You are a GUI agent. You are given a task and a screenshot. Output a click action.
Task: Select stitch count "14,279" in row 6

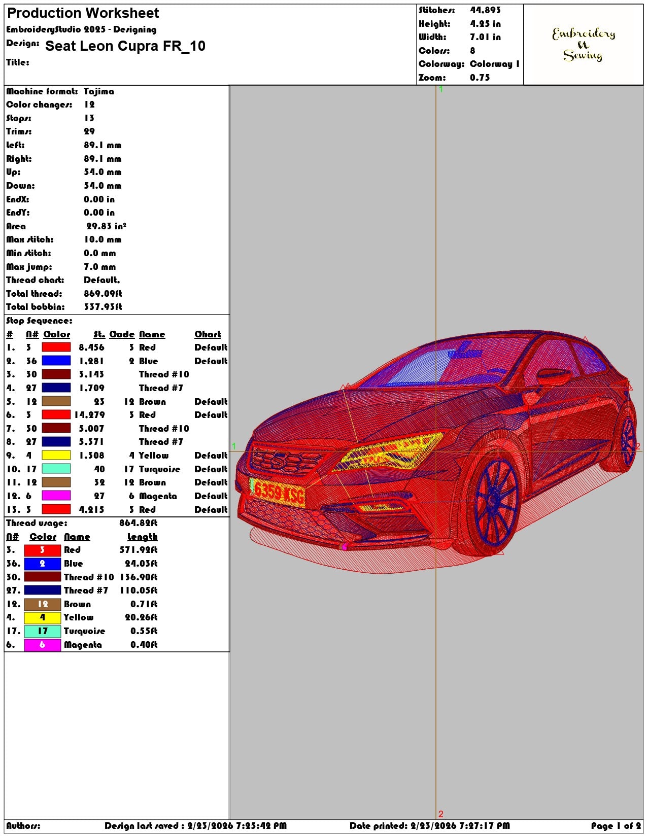point(89,415)
